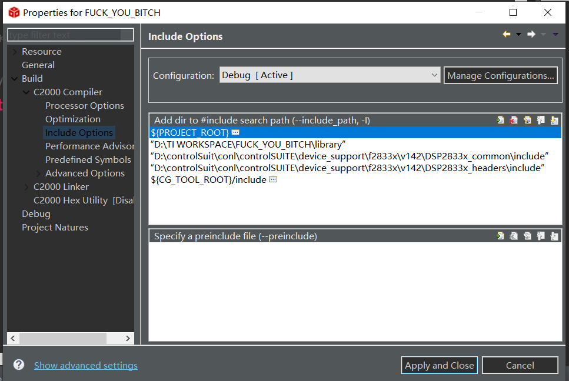Add a preinclude file entry
Screen dimensions: 569x381
500,236
